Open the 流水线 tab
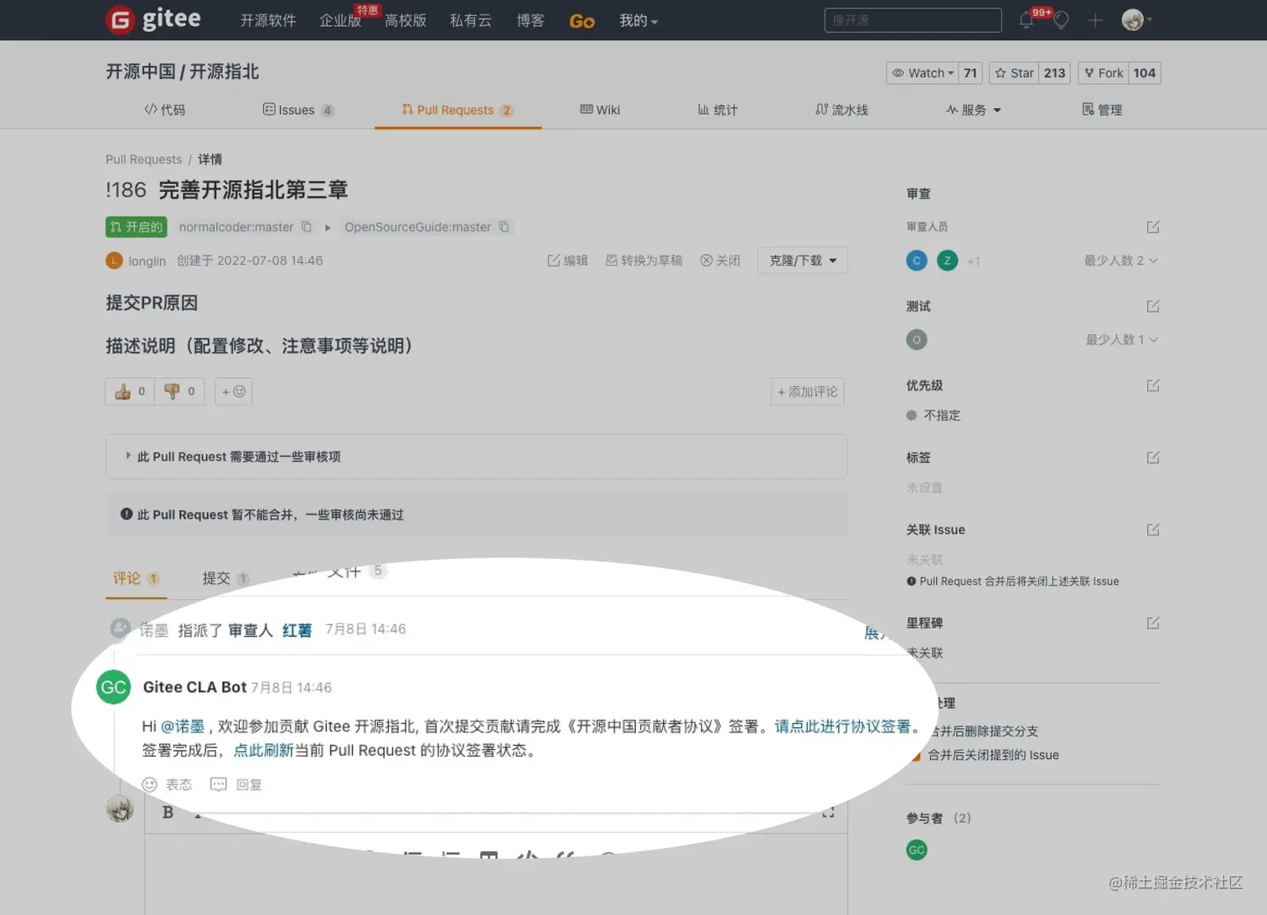This screenshot has height=915, width=1267. click(x=842, y=110)
